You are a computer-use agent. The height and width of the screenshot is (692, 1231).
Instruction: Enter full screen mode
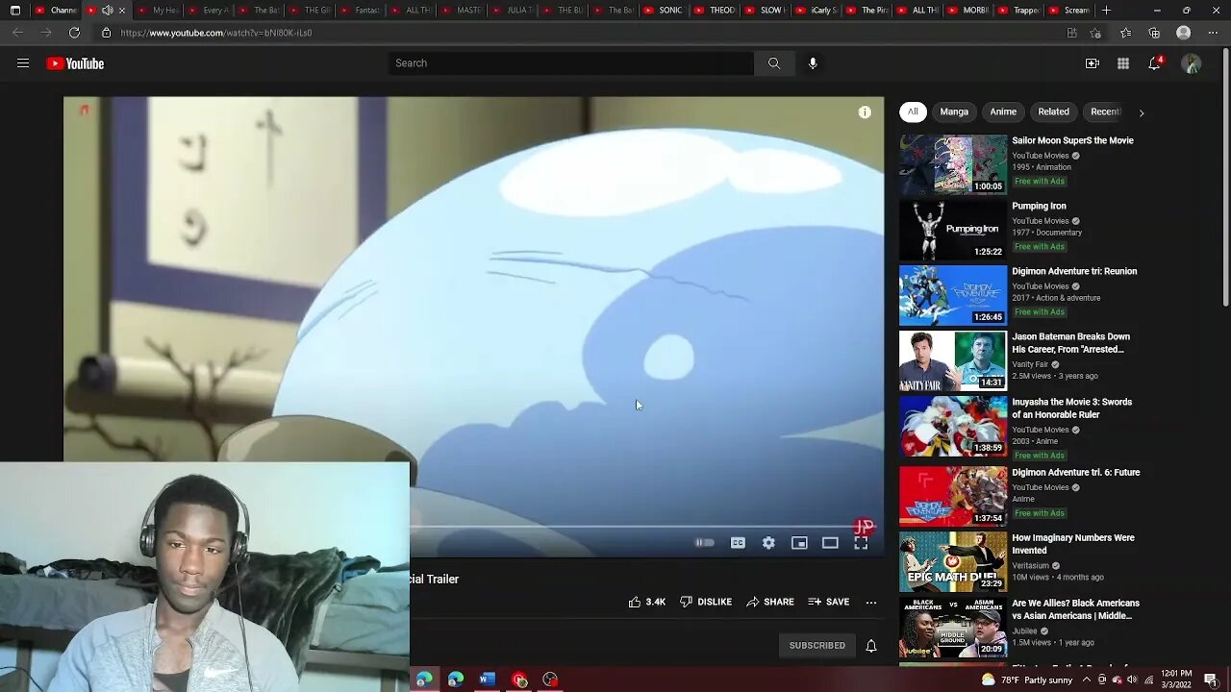(861, 543)
